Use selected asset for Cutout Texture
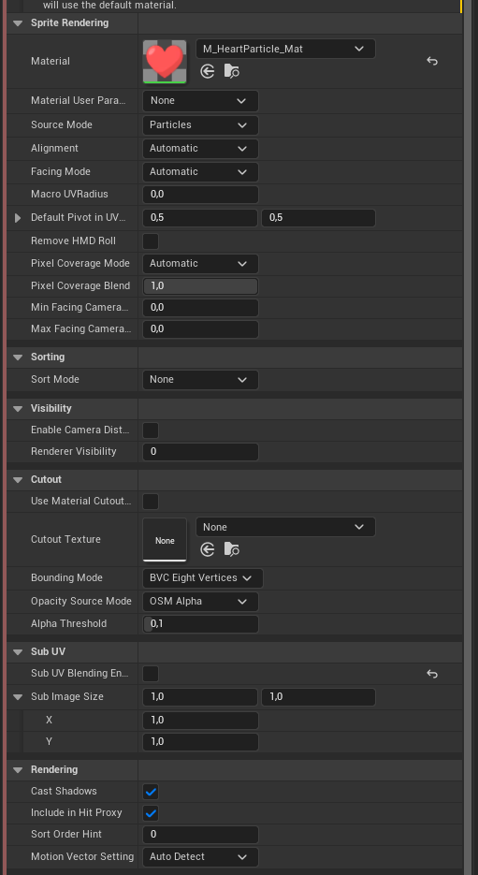The width and height of the screenshot is (478, 875). (208, 549)
